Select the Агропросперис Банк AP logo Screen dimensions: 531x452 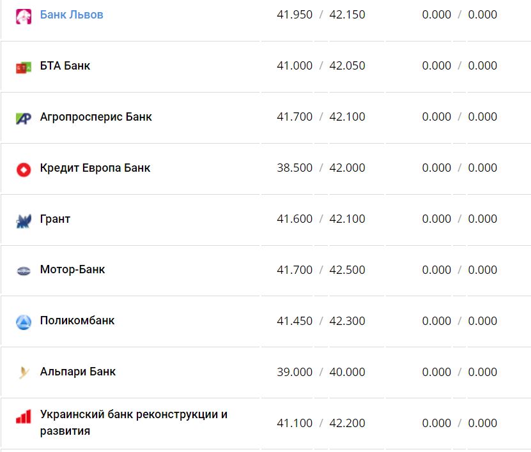[24, 116]
